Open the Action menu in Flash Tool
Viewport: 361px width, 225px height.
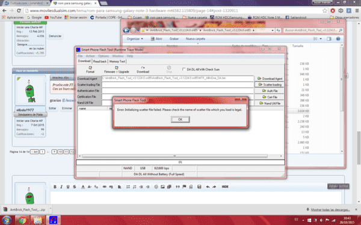pos(90,56)
